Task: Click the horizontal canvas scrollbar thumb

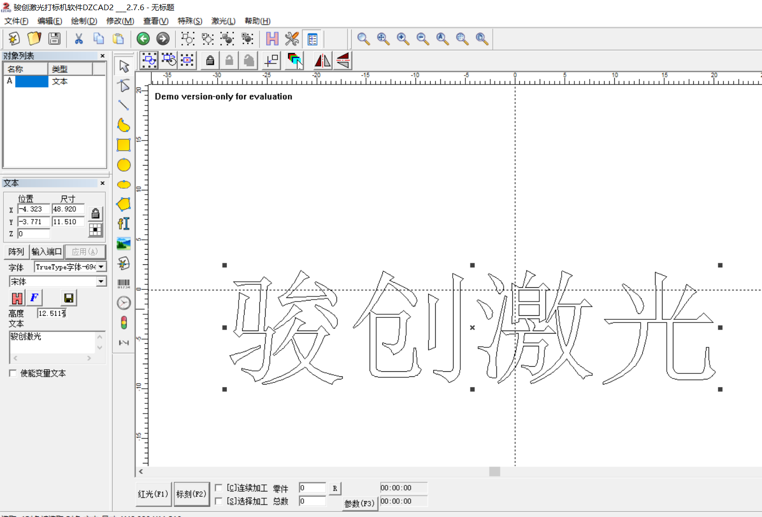Action: point(494,472)
